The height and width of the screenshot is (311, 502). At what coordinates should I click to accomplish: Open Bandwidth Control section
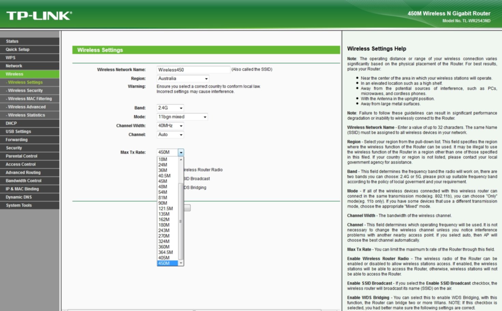[x=30, y=181]
